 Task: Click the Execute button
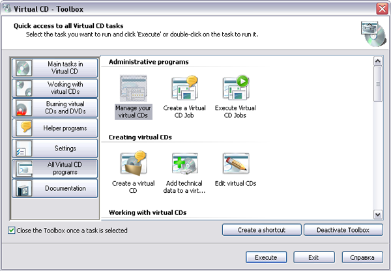click(x=266, y=257)
